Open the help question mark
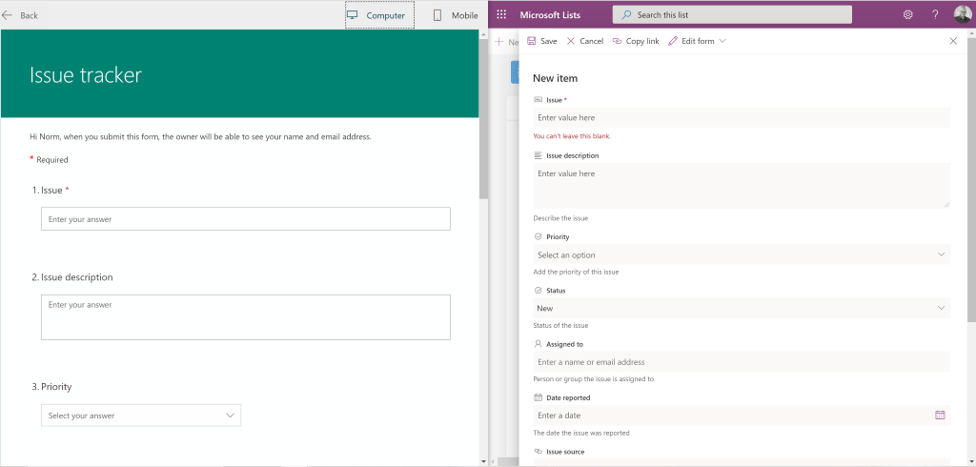 935,14
